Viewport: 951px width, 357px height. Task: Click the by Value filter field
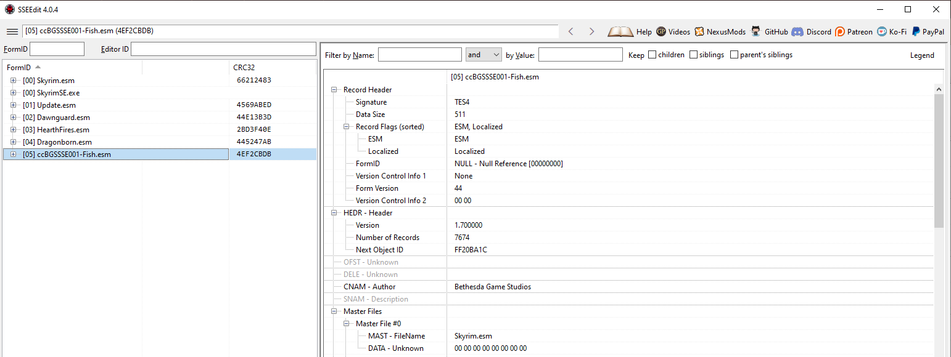(x=580, y=55)
